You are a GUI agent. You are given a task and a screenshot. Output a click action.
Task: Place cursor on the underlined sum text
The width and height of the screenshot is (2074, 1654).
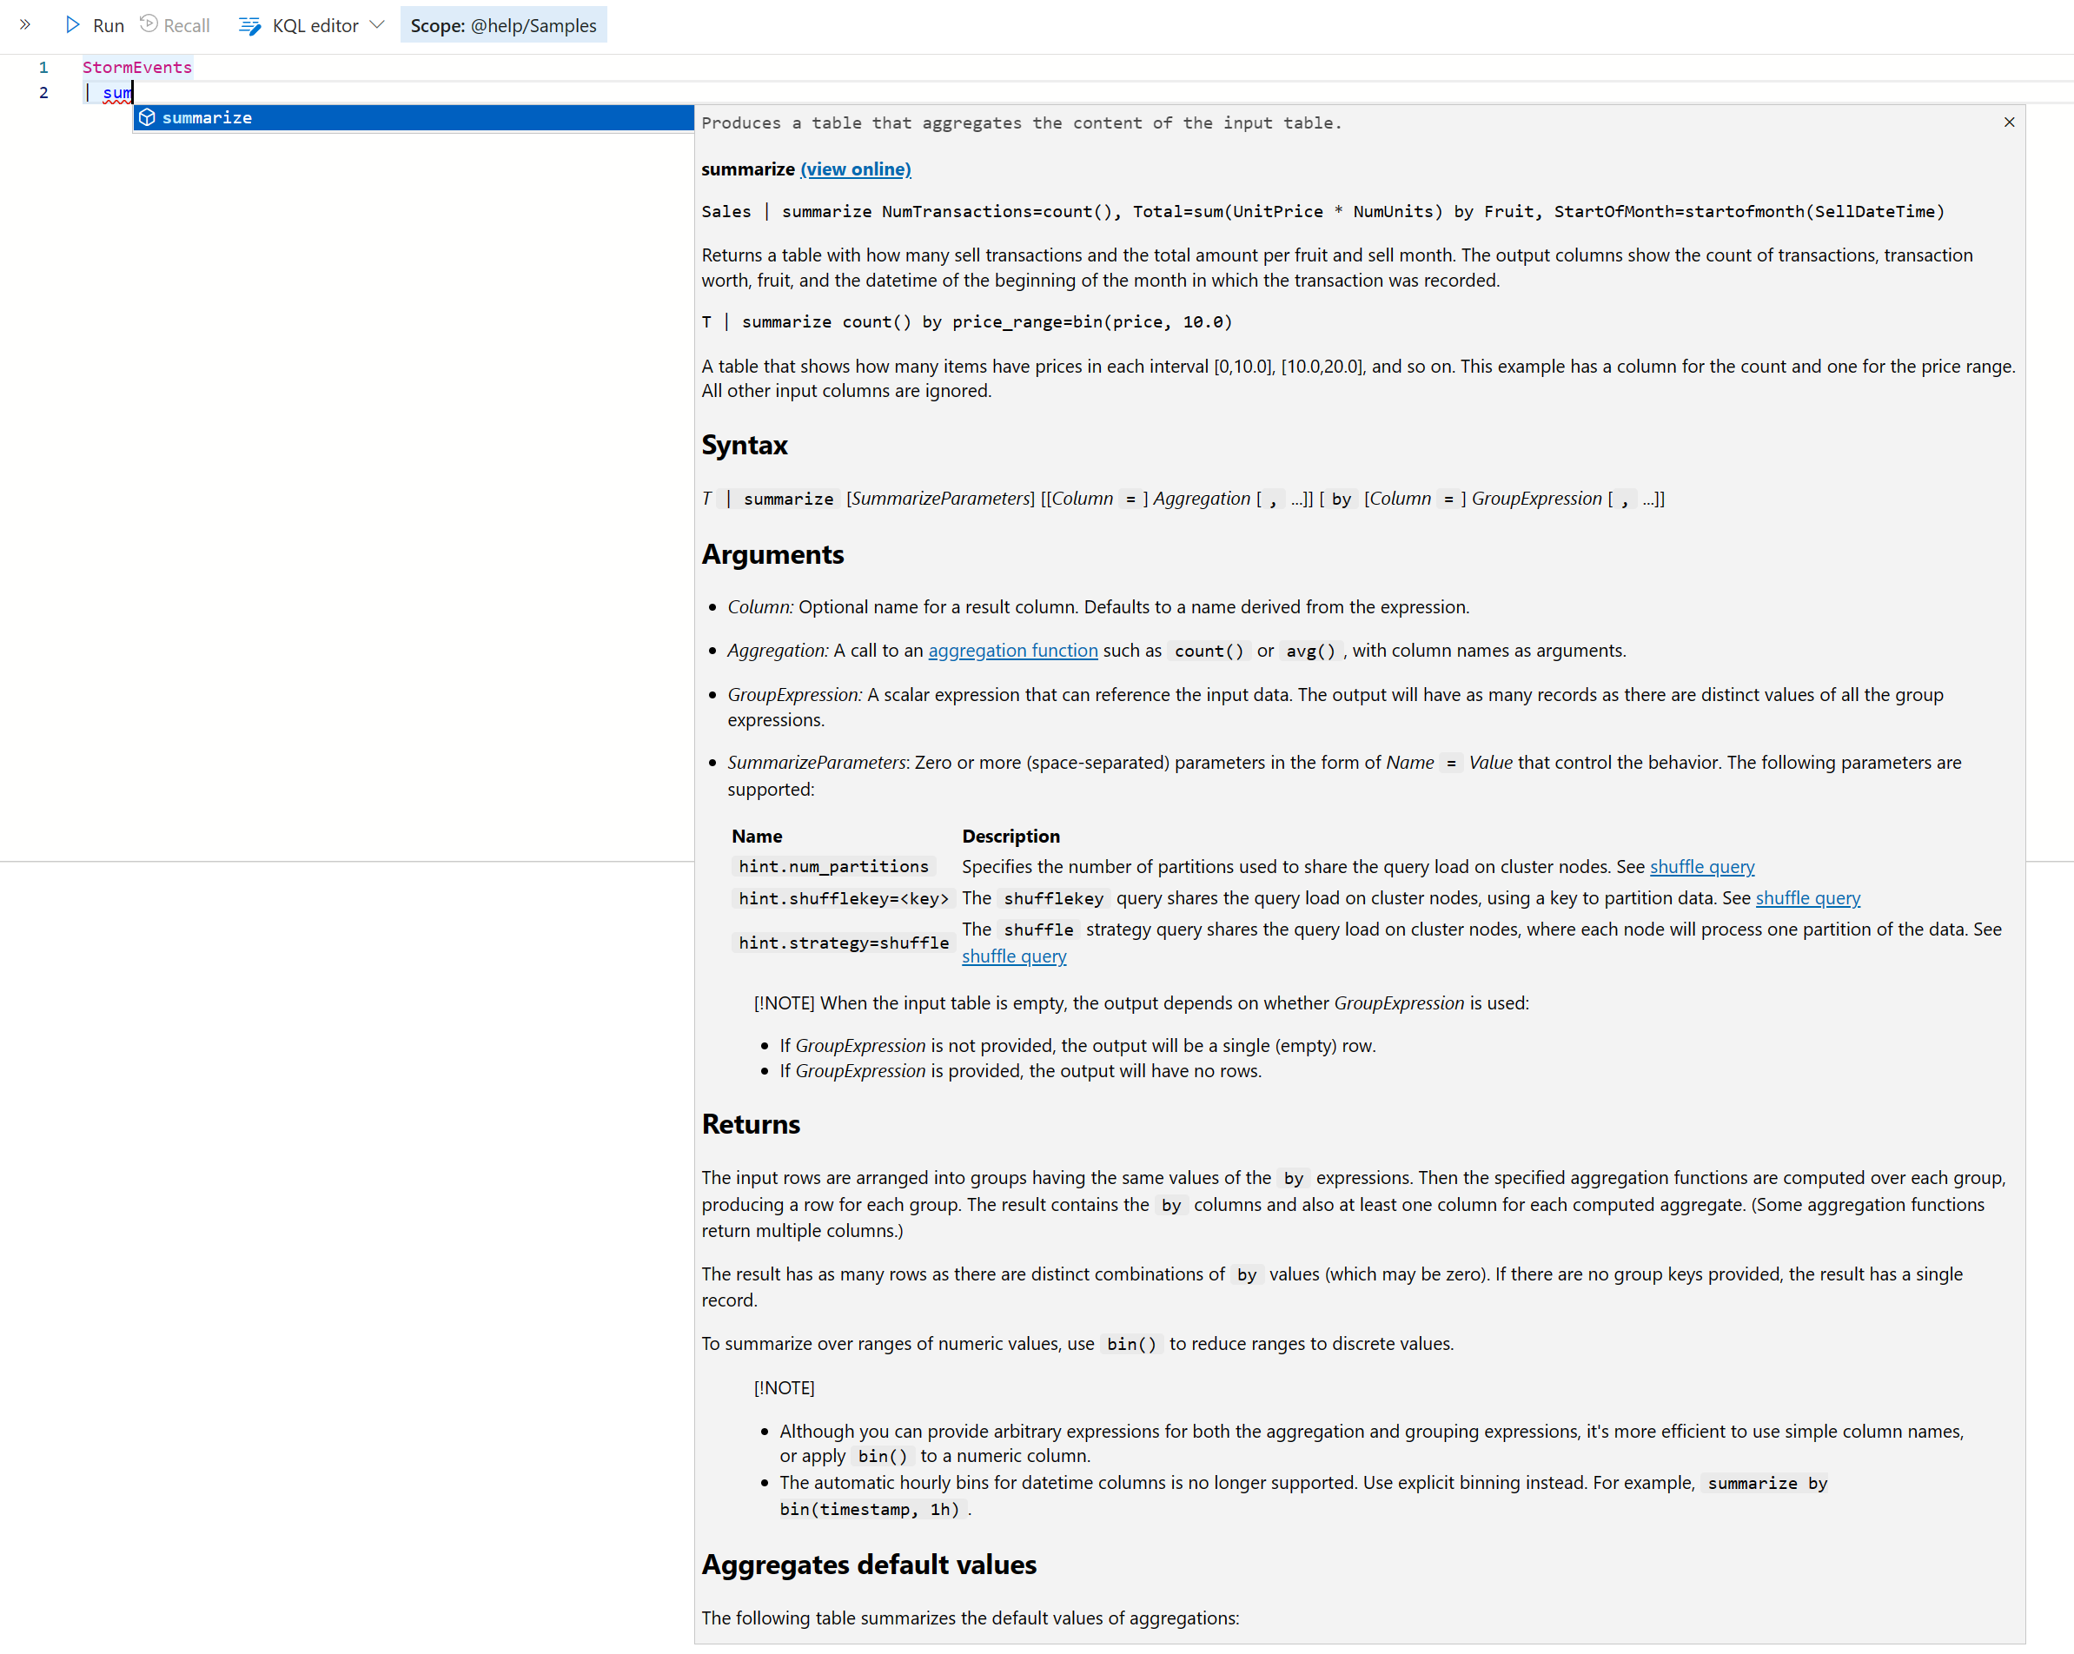pos(116,93)
